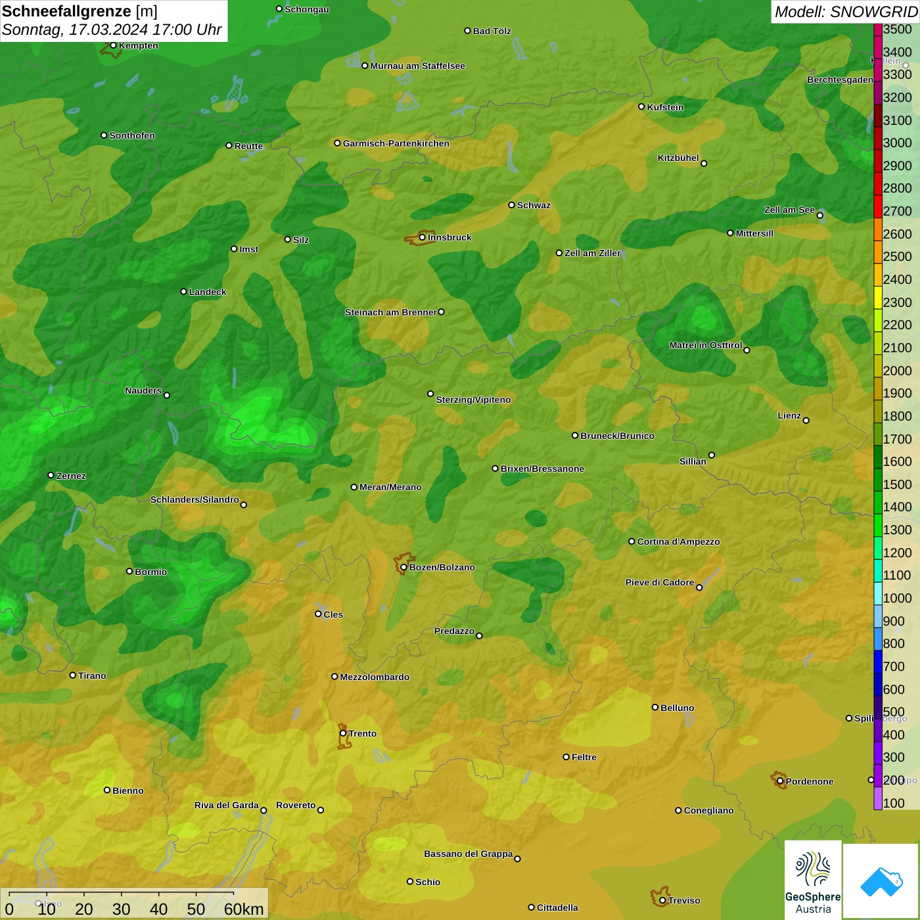Select the 'Mezzolombardo' label
This screenshot has height=920, width=920.
(375, 677)
